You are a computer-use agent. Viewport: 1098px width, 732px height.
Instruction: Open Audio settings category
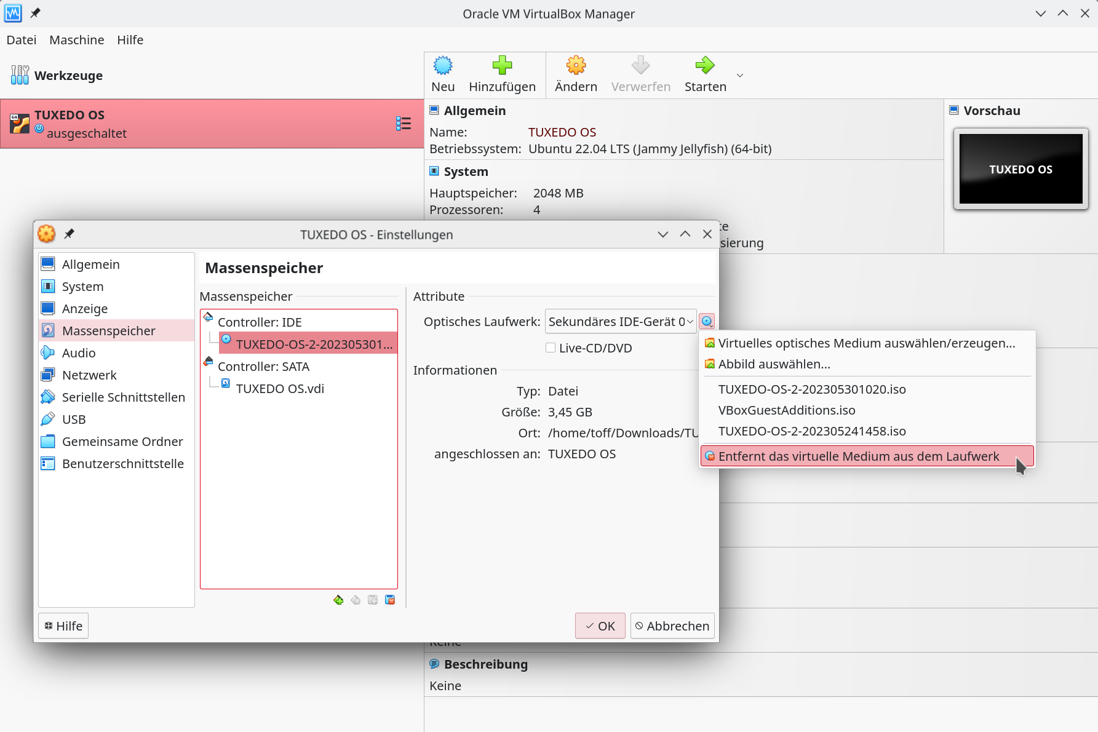[x=116, y=353]
